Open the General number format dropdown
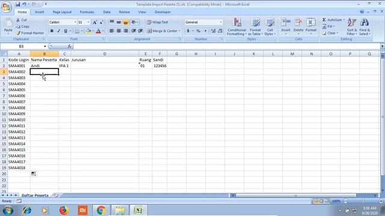 [x=221, y=22]
